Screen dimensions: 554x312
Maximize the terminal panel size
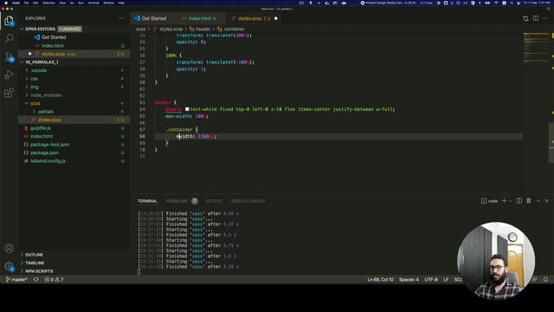pyautogui.click(x=538, y=201)
